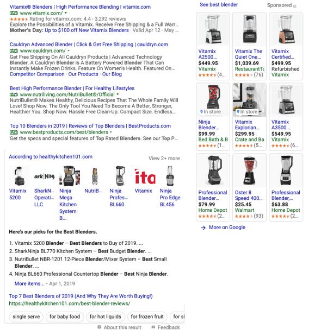The height and width of the screenshot is (335, 321).
Task: Click the Vitamix red logo image
Action: [145, 176]
